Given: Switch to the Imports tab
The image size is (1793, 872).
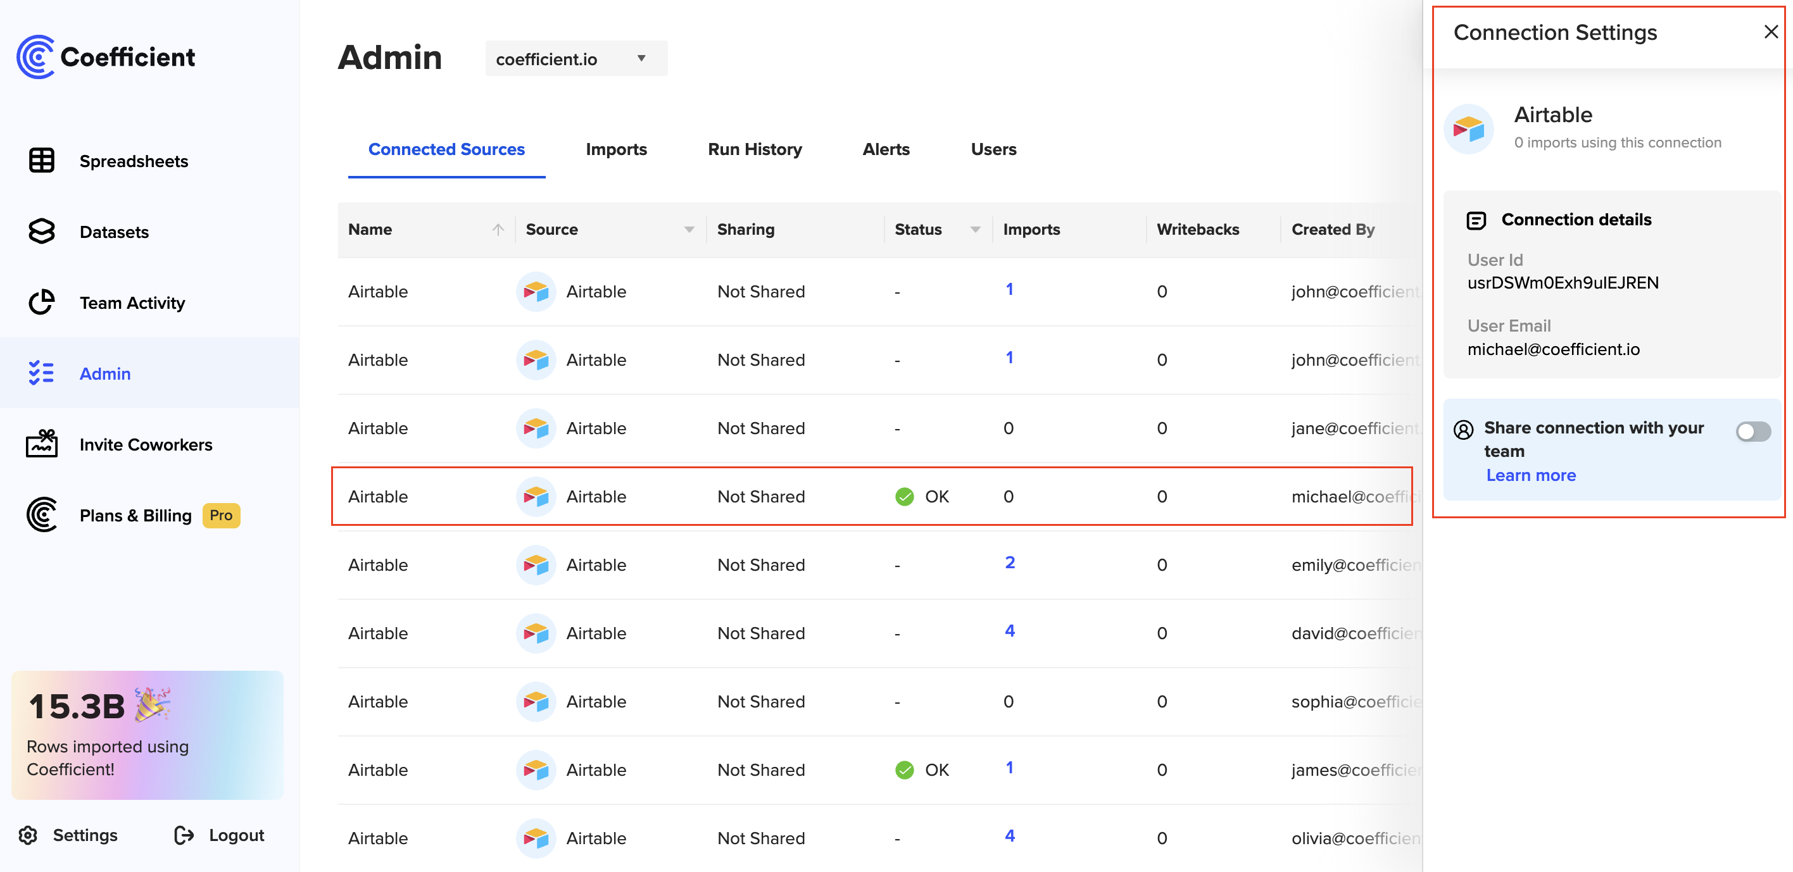Looking at the screenshot, I should (x=616, y=149).
